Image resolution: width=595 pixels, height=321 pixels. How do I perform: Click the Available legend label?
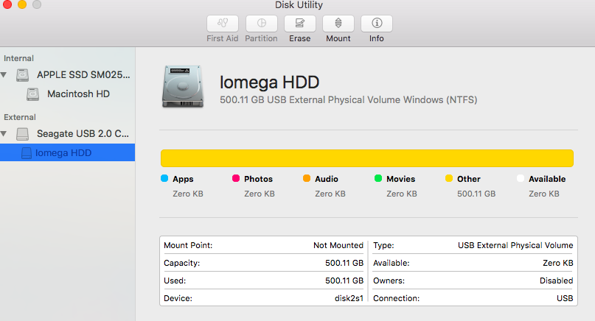[x=547, y=179]
